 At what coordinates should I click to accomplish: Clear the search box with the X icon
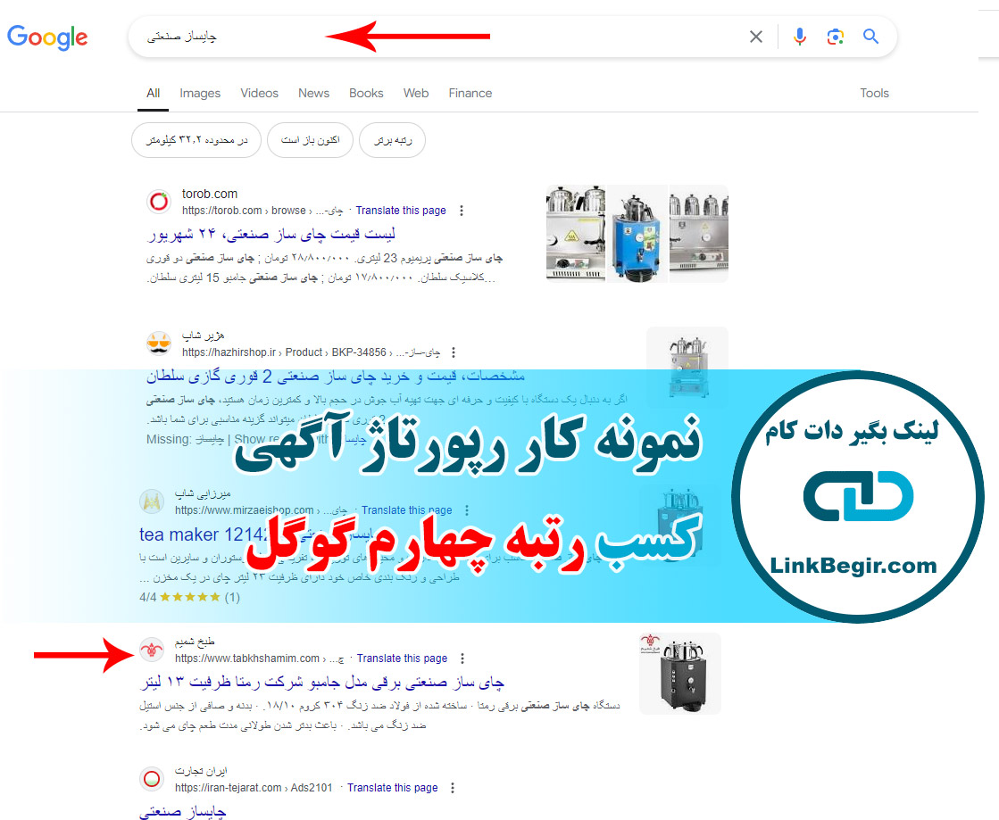[x=756, y=37]
